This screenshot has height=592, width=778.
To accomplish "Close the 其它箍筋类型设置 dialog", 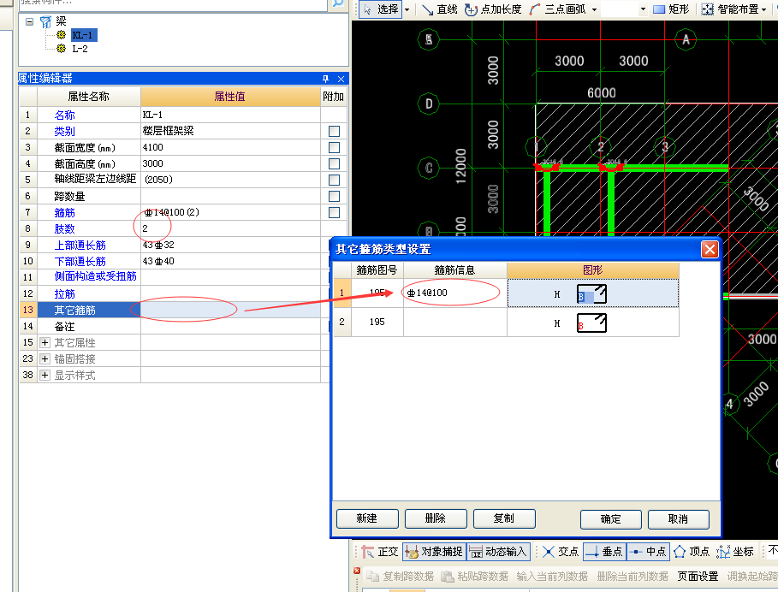I will pyautogui.click(x=710, y=249).
